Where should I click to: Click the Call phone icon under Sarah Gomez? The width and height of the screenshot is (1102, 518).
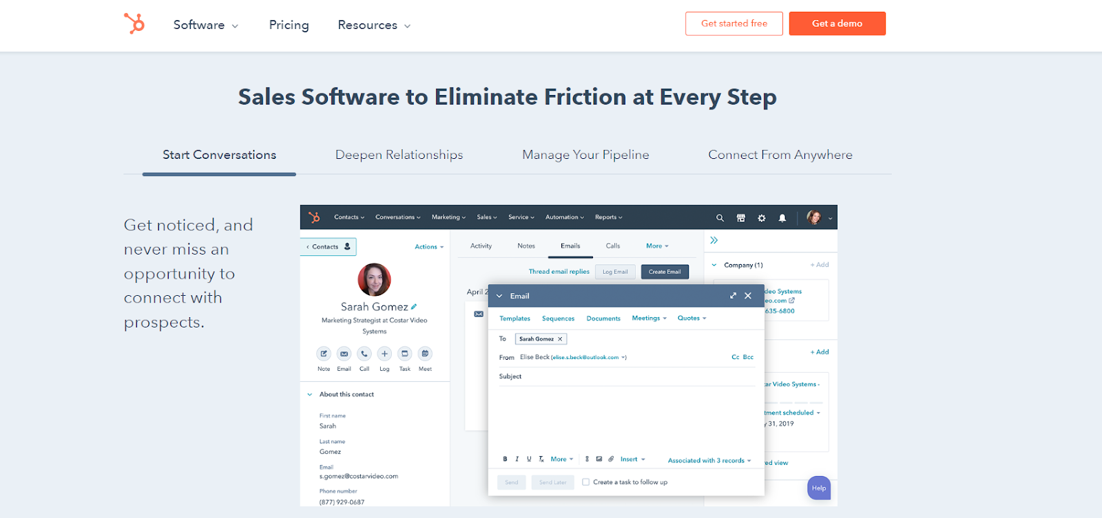(x=364, y=354)
